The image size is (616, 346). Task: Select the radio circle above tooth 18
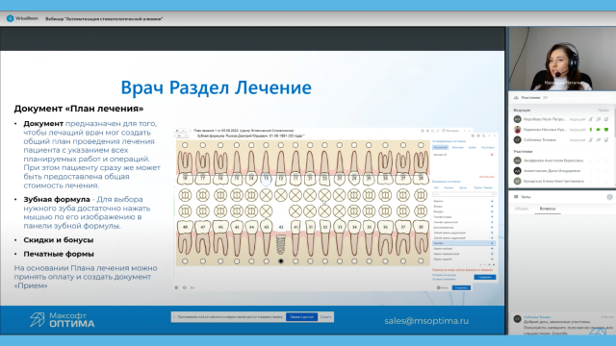point(185,145)
